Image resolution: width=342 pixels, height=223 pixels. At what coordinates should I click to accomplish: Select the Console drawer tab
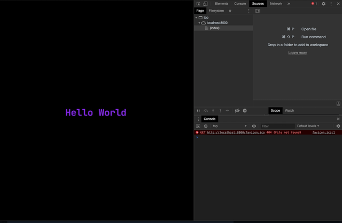(209, 119)
